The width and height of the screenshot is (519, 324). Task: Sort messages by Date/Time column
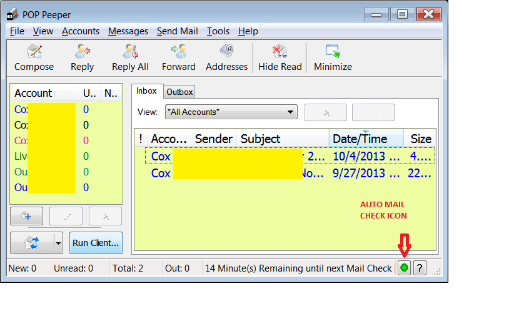click(366, 139)
